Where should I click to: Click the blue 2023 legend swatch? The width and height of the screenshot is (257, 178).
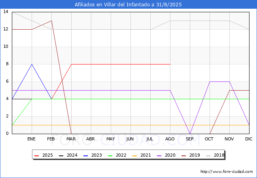85,155
